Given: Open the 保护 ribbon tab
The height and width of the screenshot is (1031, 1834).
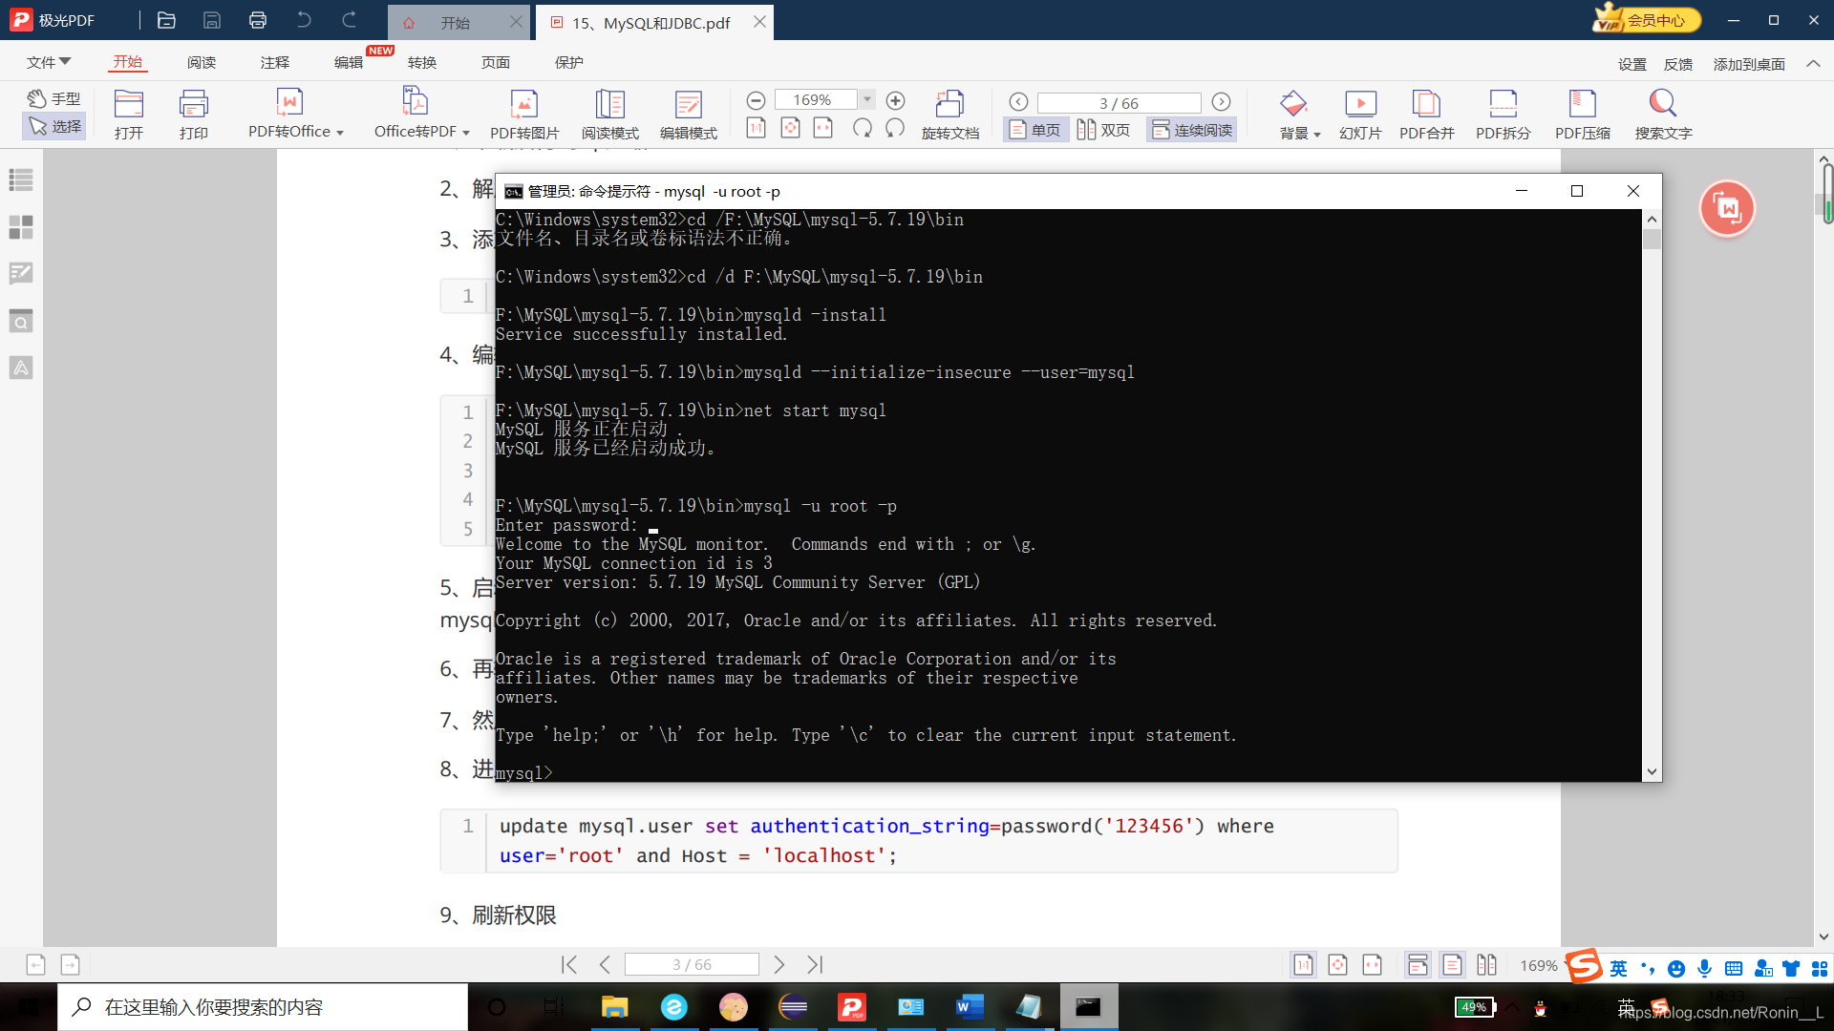Looking at the screenshot, I should [569, 62].
